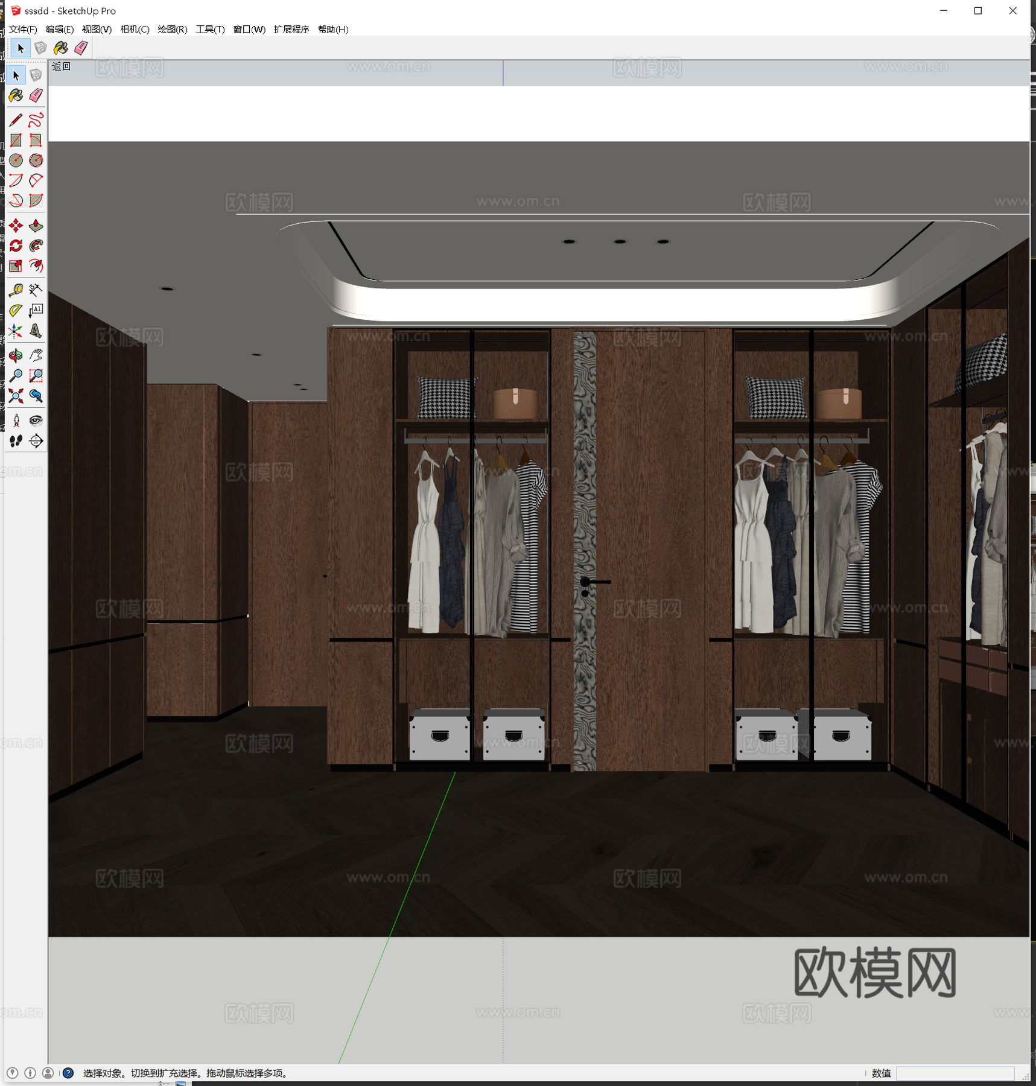This screenshot has width=1036, height=1086.
Task: Select the Orbit tool
Action: [x=16, y=355]
